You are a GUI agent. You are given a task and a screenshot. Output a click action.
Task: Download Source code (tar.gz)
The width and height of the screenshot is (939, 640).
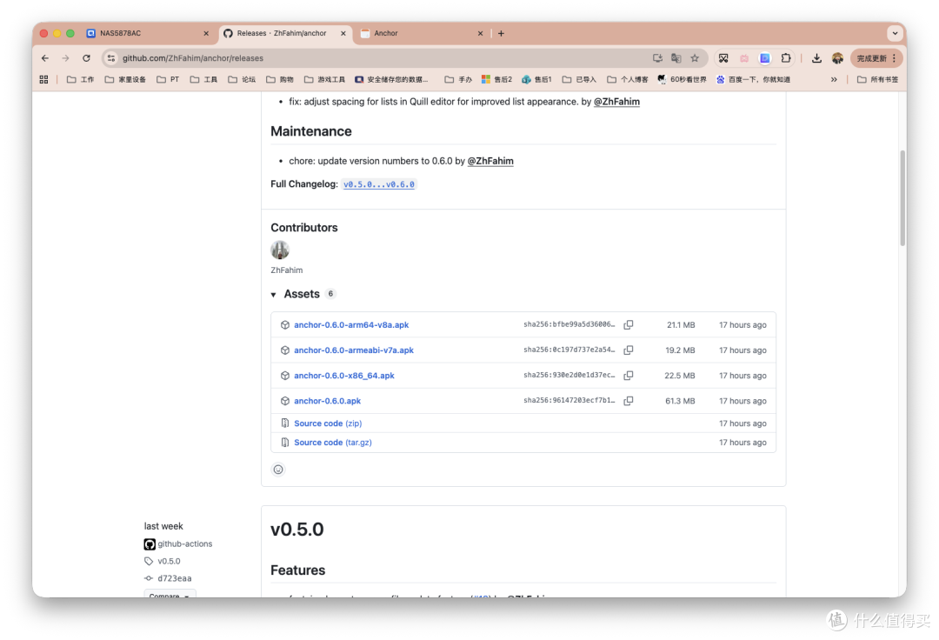point(332,443)
